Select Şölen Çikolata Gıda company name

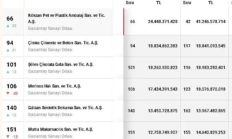point(61,65)
